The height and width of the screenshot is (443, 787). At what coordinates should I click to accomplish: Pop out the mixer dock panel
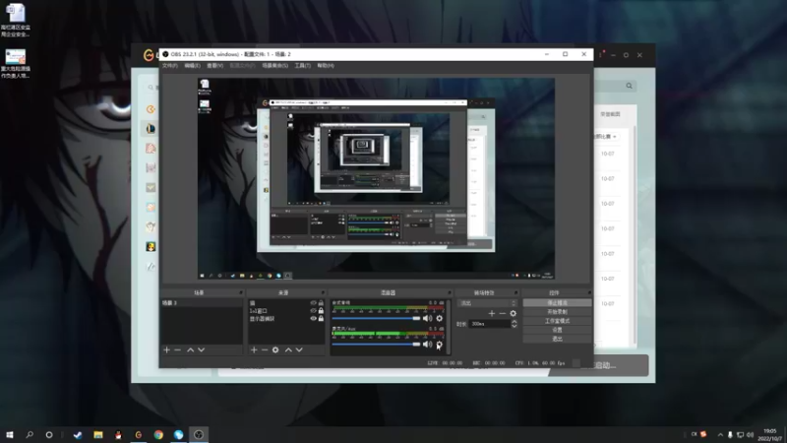click(450, 292)
